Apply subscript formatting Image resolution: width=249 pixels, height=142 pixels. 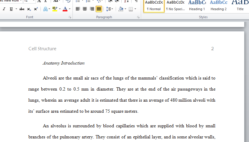point(29,9)
